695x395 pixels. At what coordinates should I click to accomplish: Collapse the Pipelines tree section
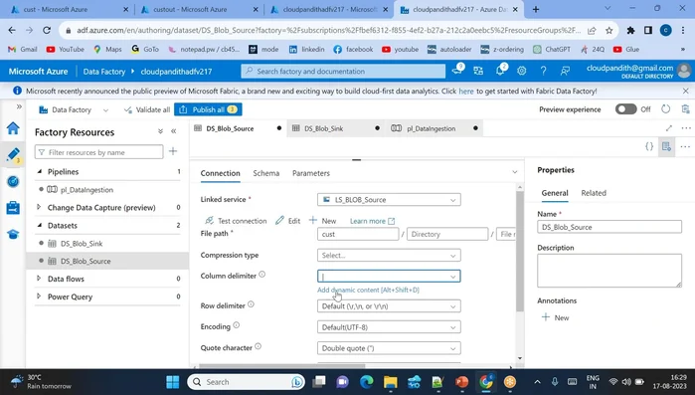pos(40,171)
